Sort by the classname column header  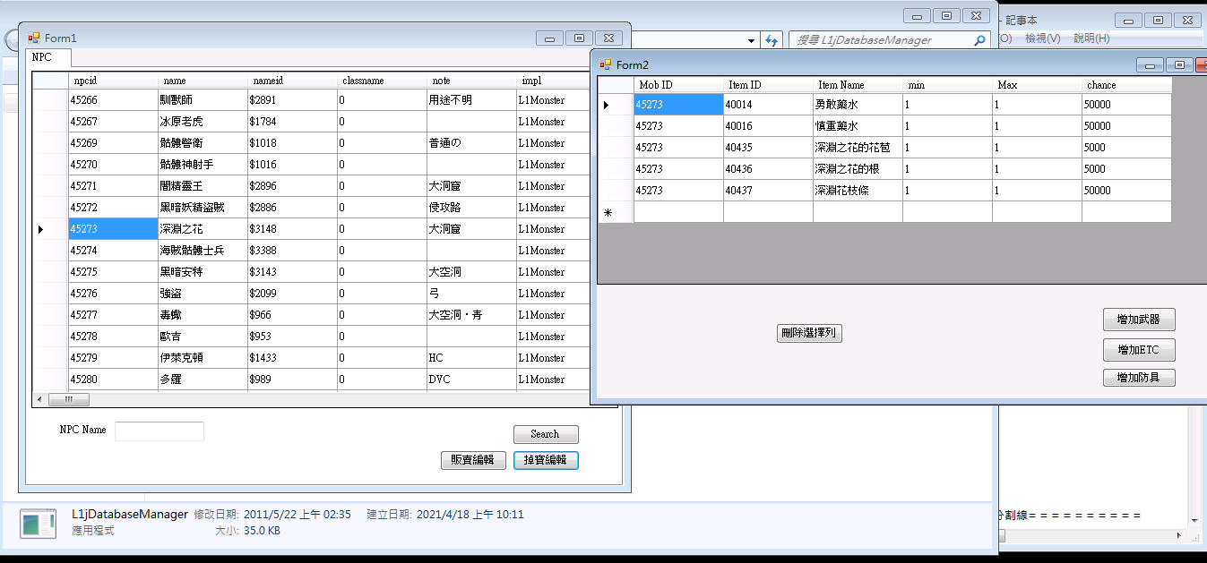click(x=382, y=81)
